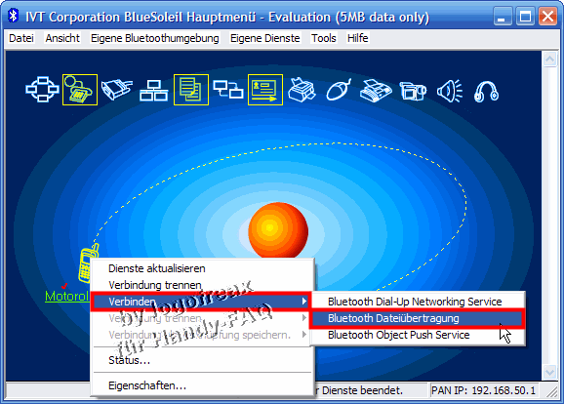Viewport: 564px width, 404px height.
Task: Click the AV speaker service icon
Action: coord(450,91)
